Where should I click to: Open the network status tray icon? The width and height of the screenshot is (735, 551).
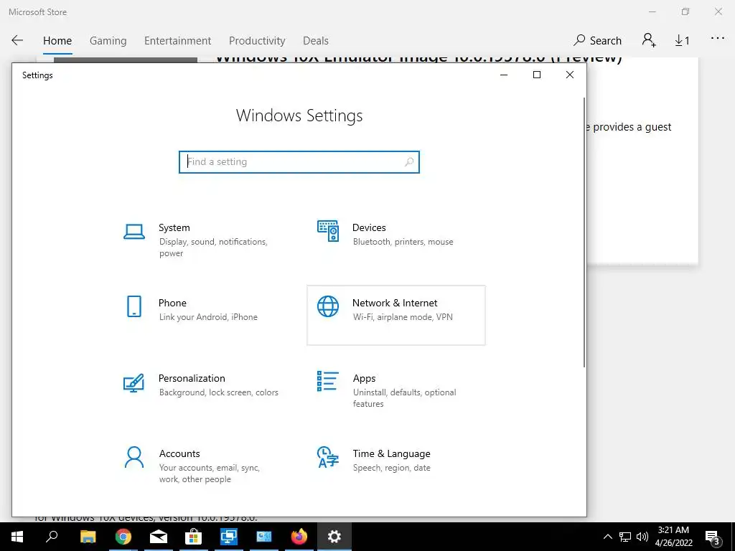(x=625, y=537)
